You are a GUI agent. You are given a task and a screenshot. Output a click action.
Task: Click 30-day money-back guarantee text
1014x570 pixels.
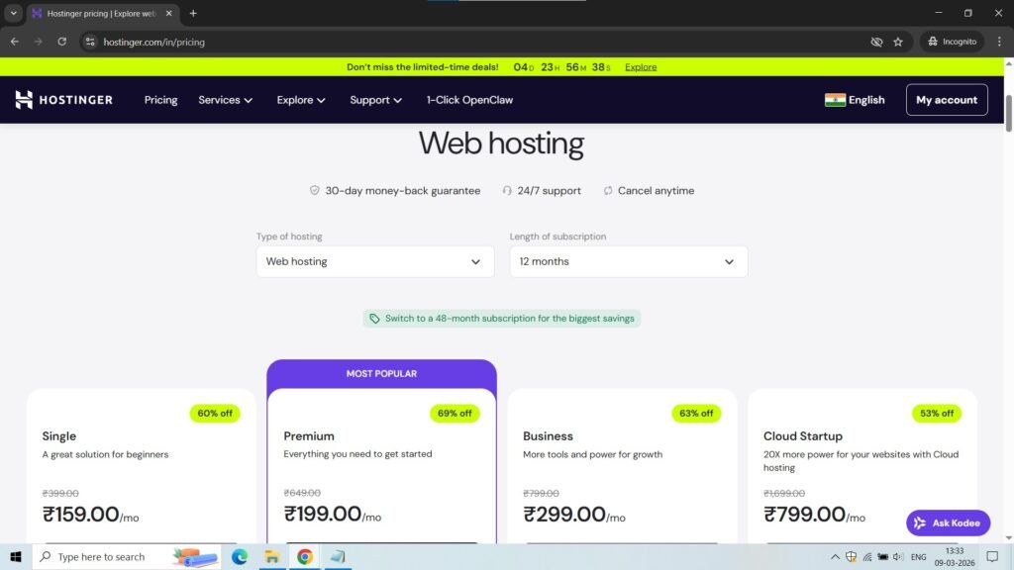[x=402, y=191]
